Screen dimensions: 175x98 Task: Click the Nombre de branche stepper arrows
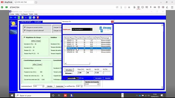(98, 84)
